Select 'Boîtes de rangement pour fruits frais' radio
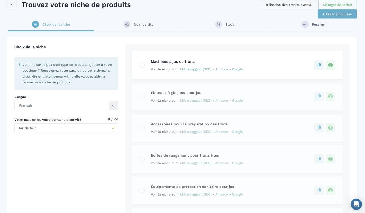 [142, 159]
